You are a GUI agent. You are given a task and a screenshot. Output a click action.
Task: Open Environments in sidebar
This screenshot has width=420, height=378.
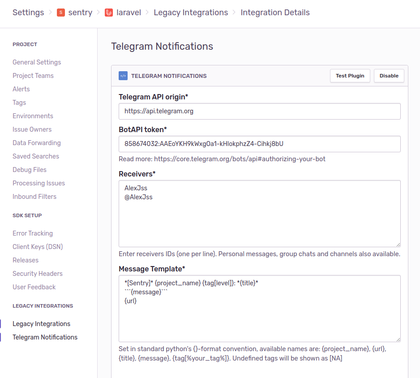pyautogui.click(x=33, y=116)
